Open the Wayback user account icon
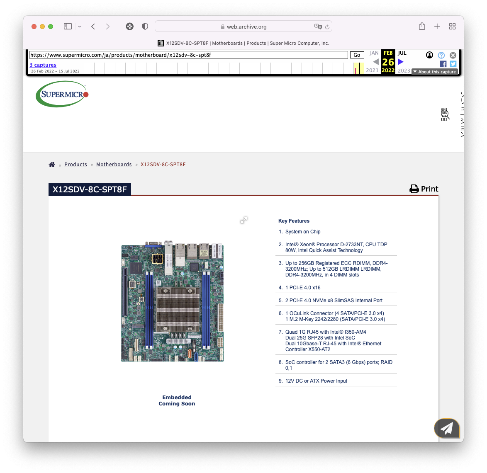Image resolution: width=487 pixels, height=473 pixels. point(429,55)
